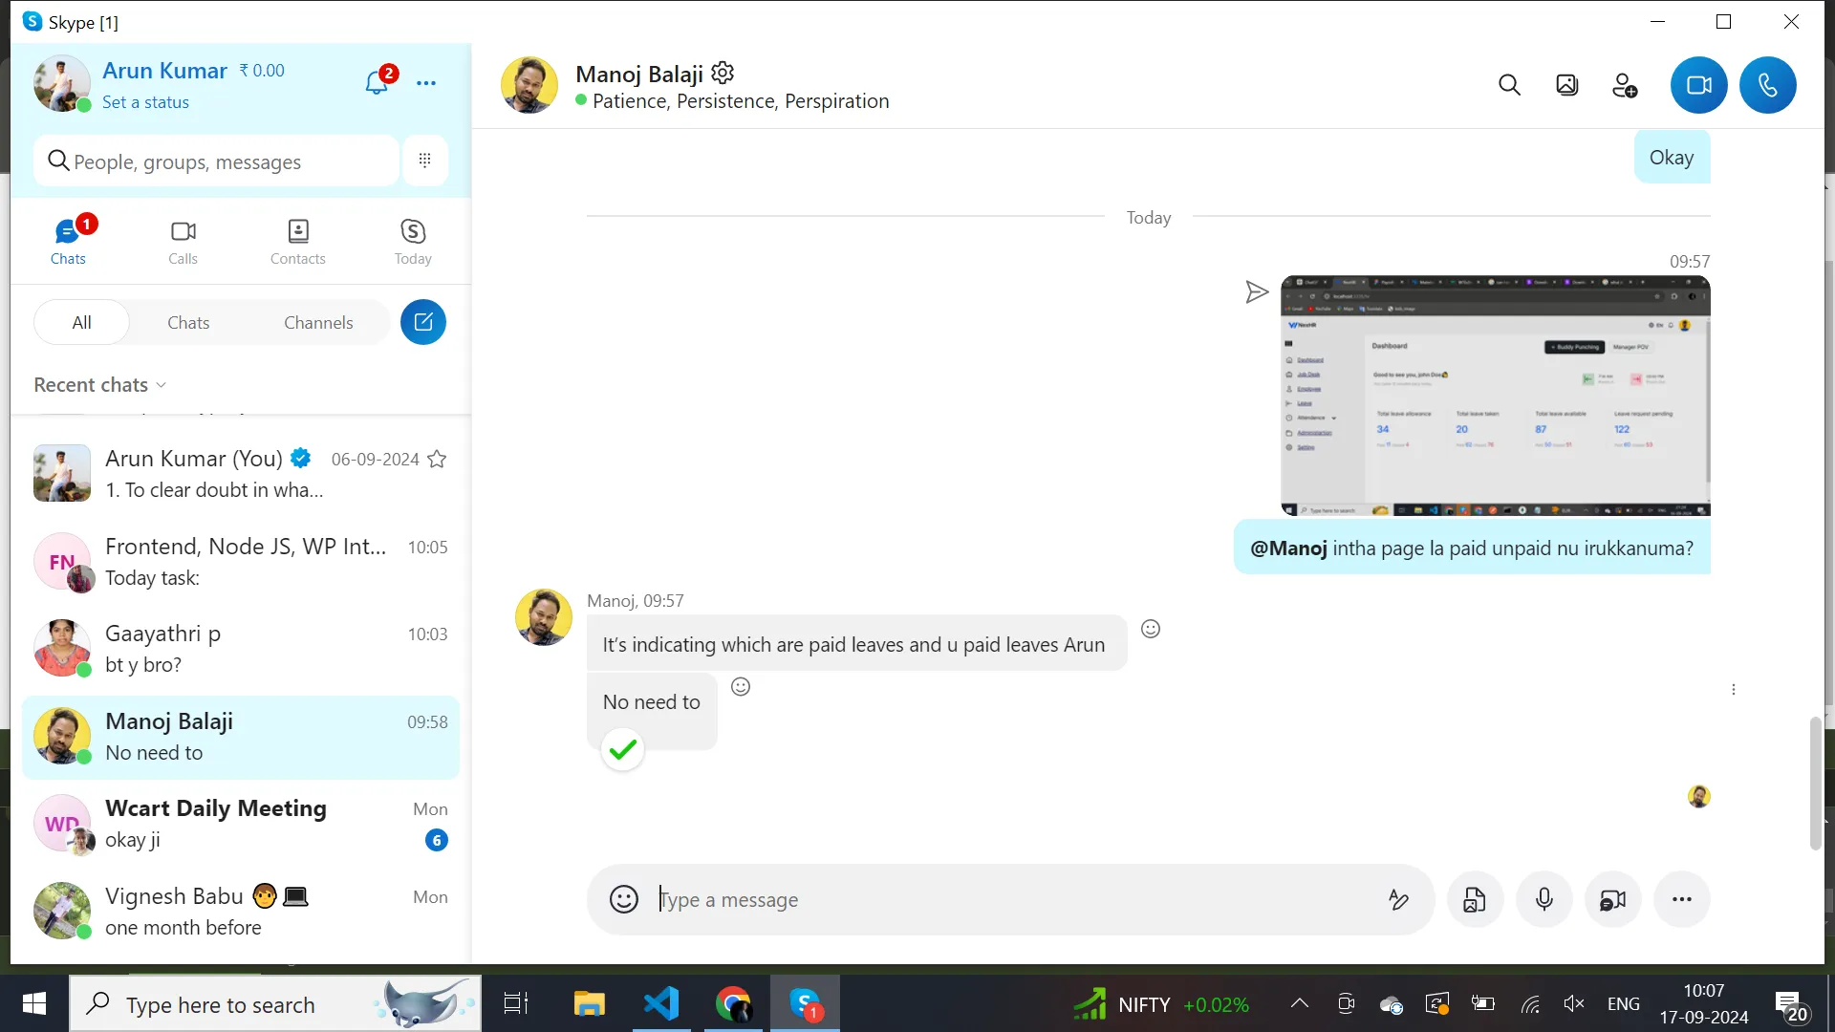Open the Contacts tab
The width and height of the screenshot is (1835, 1032).
click(297, 242)
